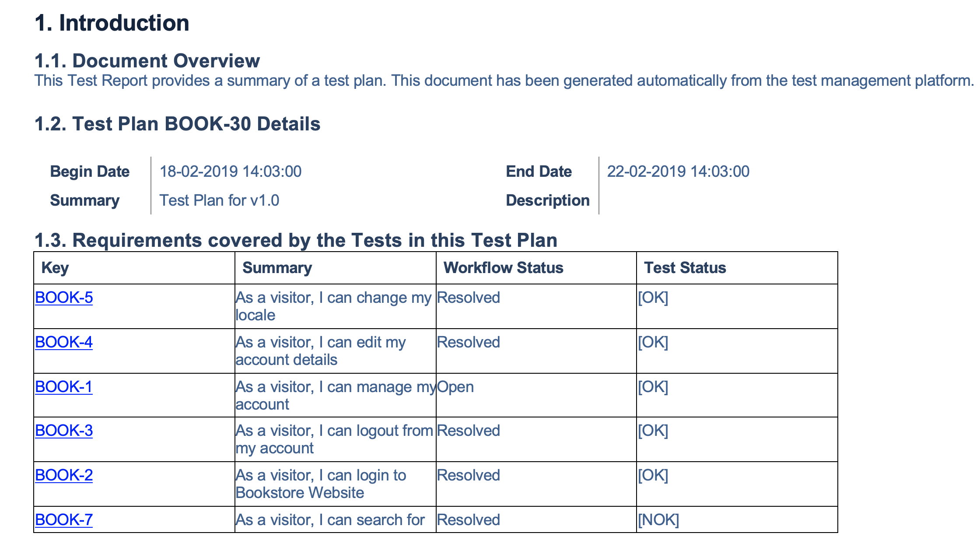Open the BOOK-4 requirement link

tap(64, 342)
